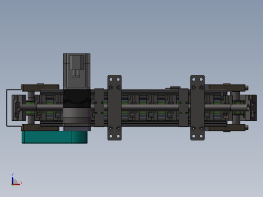Select the teal belt cover on the model
Viewport: 263px width, 197px height.
[55, 137]
